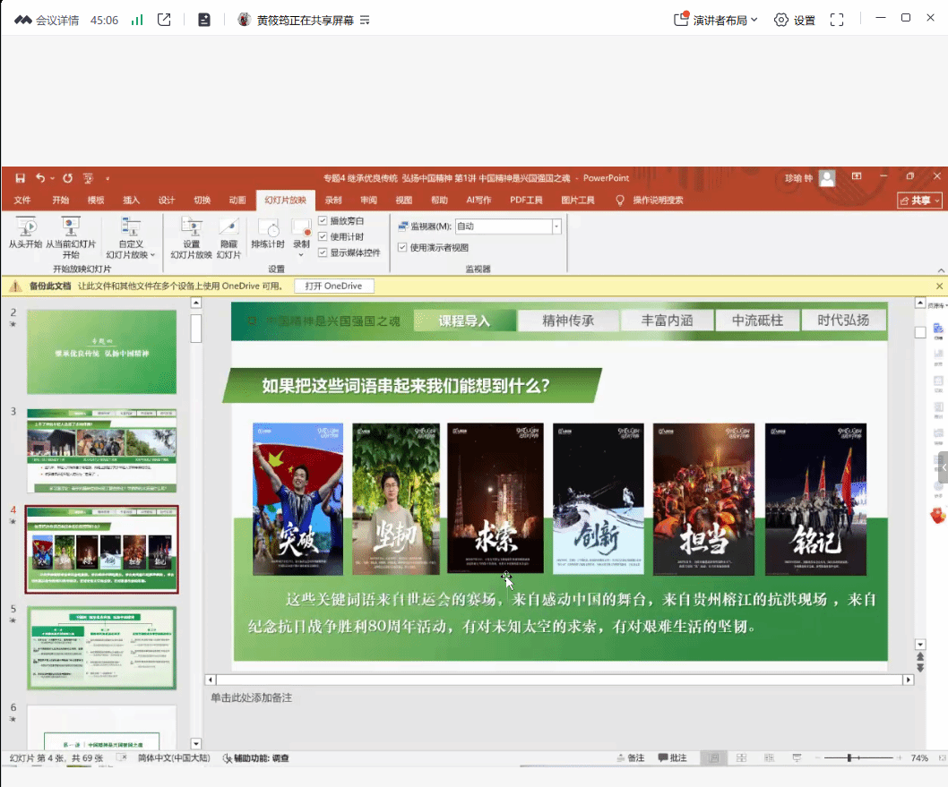Screen dimensions: 948x787
Task: Start slideshow from beginning (从头开始)
Action: tap(25, 228)
